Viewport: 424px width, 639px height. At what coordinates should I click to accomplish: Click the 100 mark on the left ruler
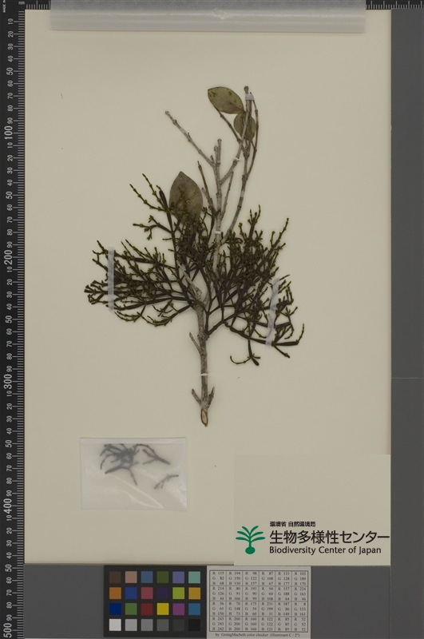8,133
